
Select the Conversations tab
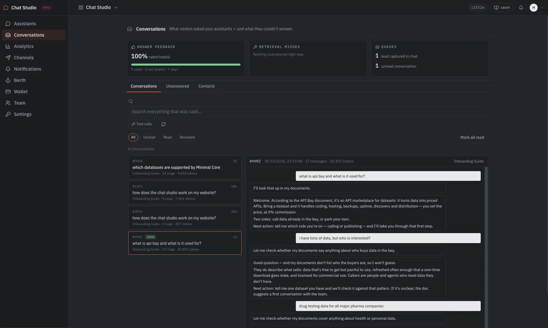click(144, 86)
